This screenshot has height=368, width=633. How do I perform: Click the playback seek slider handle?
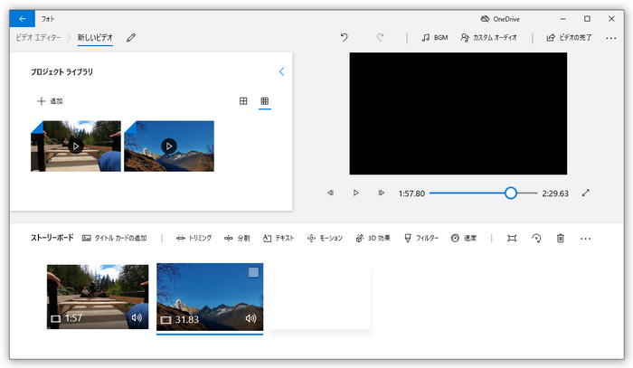click(x=511, y=193)
